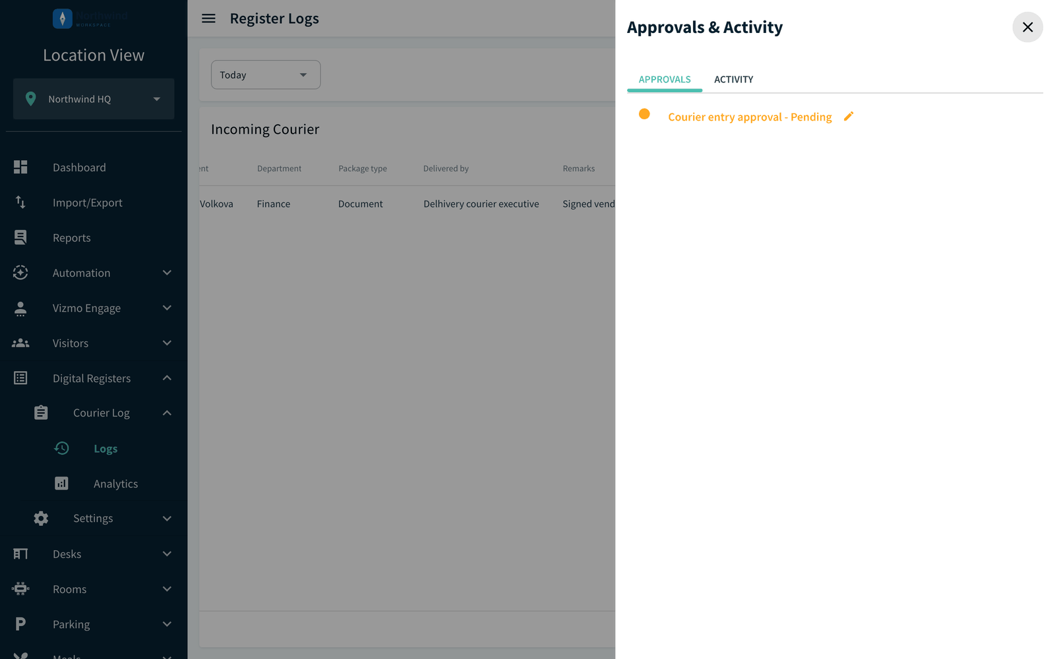Screen dimensions: 1055x659
Task: Expand the Automation menu chevron
Action: tap(167, 273)
